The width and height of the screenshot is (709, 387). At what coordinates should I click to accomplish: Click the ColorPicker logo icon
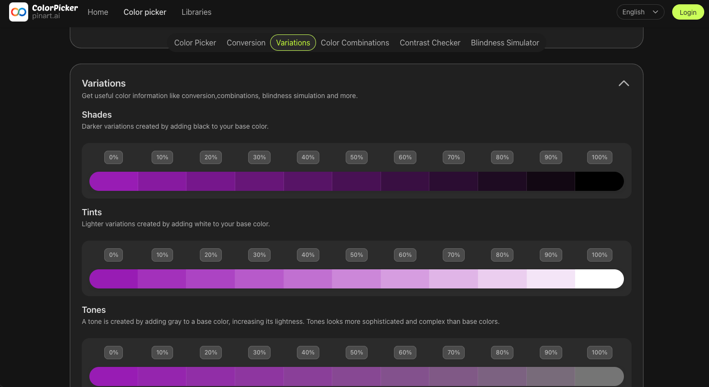tap(18, 11)
